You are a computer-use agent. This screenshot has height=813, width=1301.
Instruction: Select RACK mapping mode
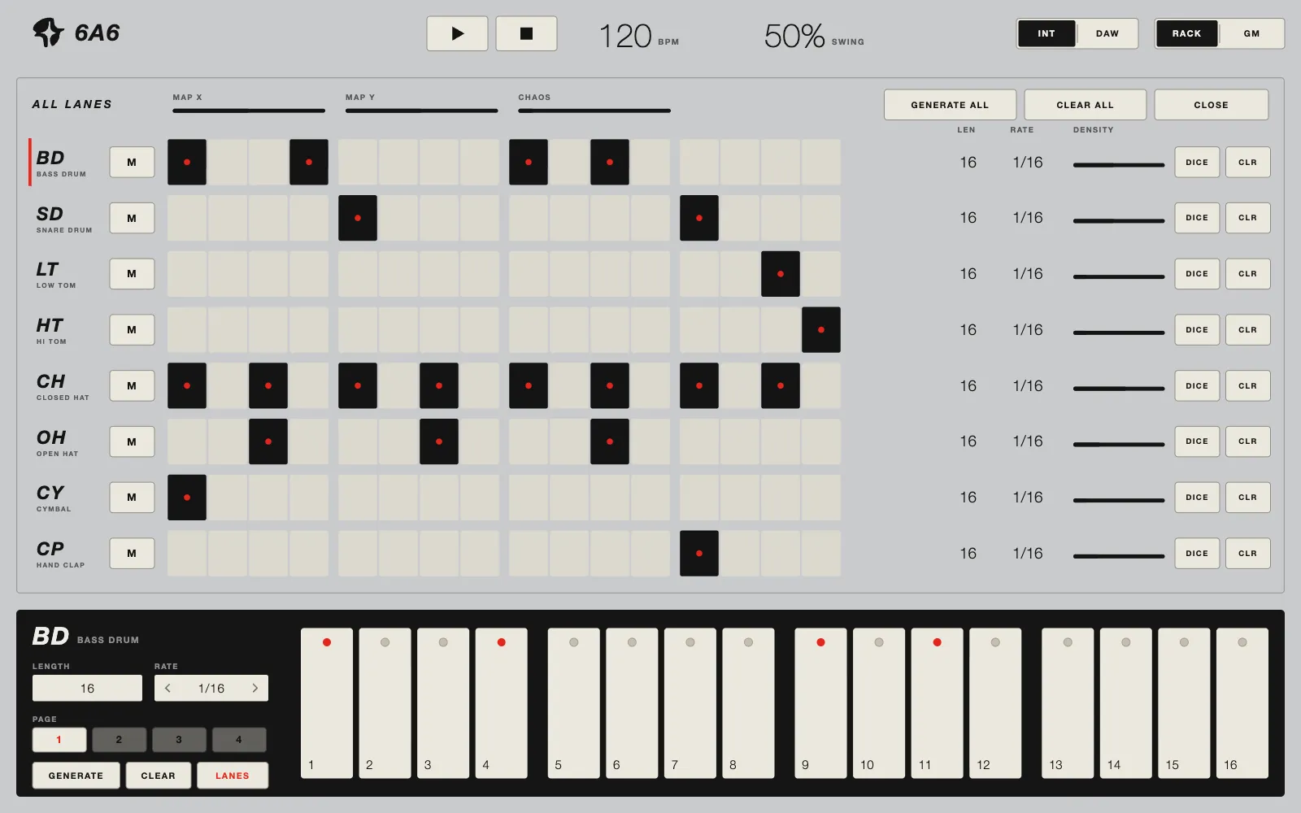(x=1186, y=33)
